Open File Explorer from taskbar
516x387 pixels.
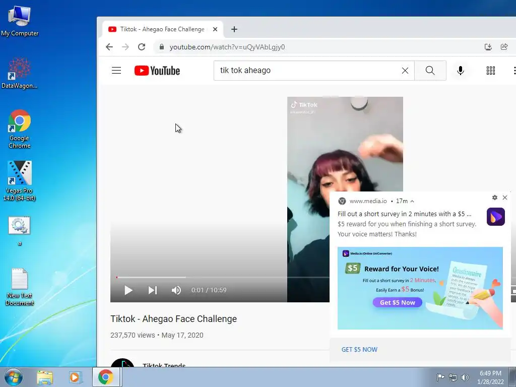point(45,377)
